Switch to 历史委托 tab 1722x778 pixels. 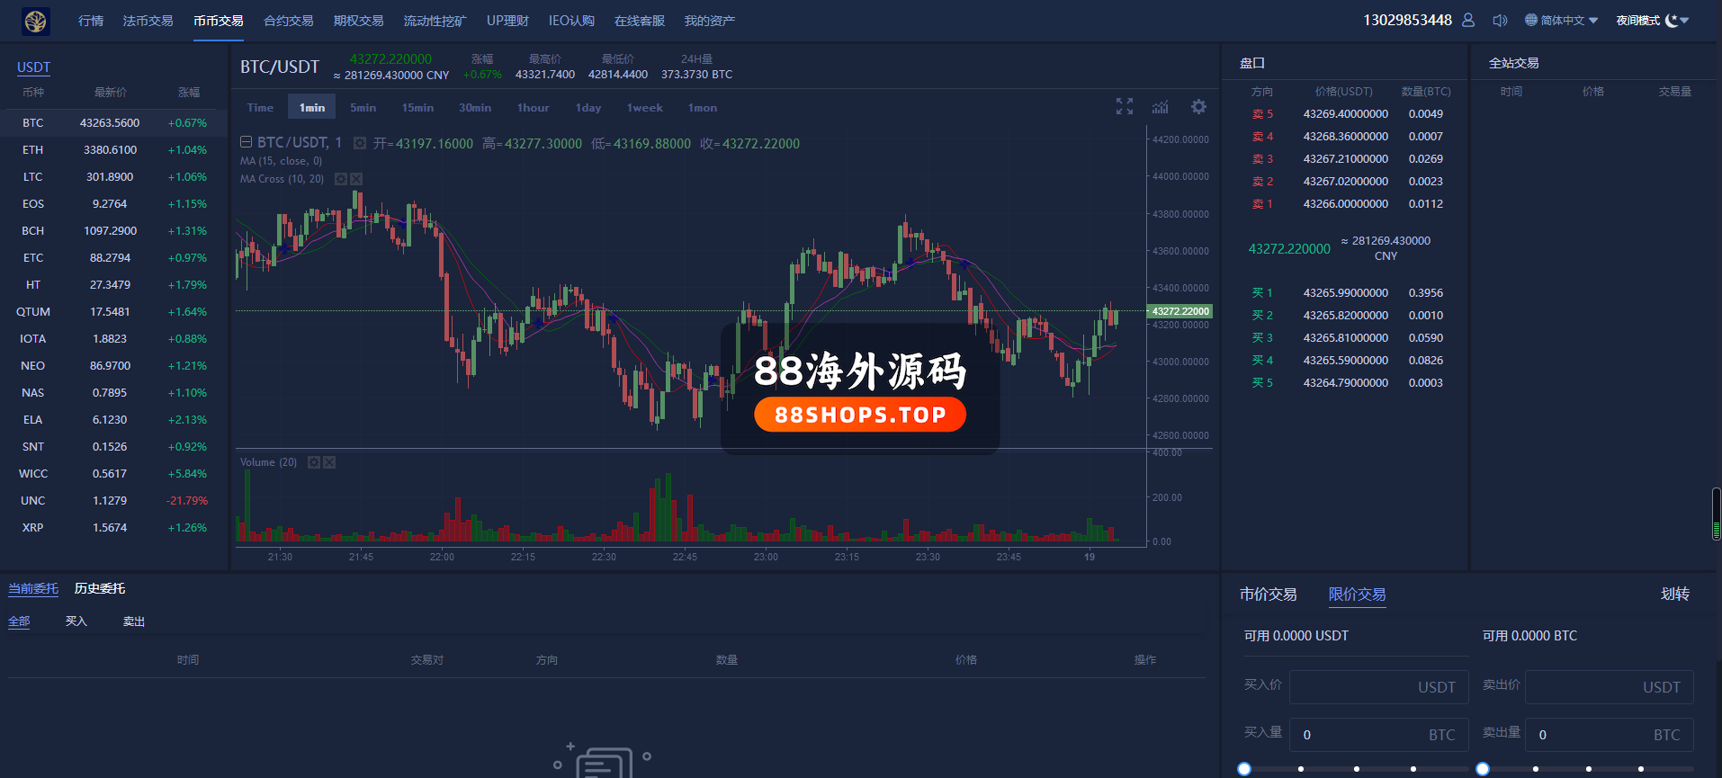click(x=100, y=588)
